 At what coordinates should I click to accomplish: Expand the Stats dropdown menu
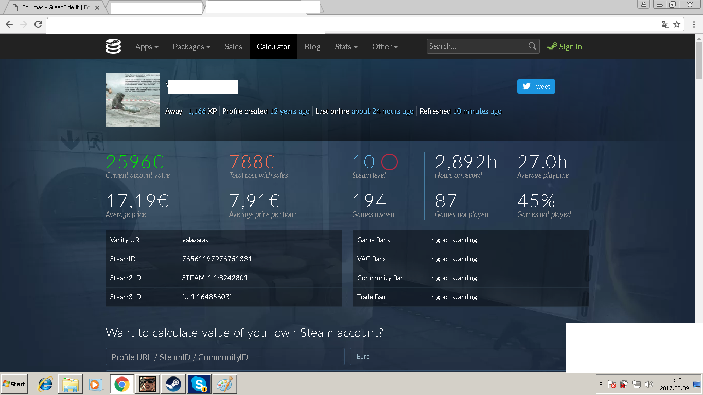point(346,47)
